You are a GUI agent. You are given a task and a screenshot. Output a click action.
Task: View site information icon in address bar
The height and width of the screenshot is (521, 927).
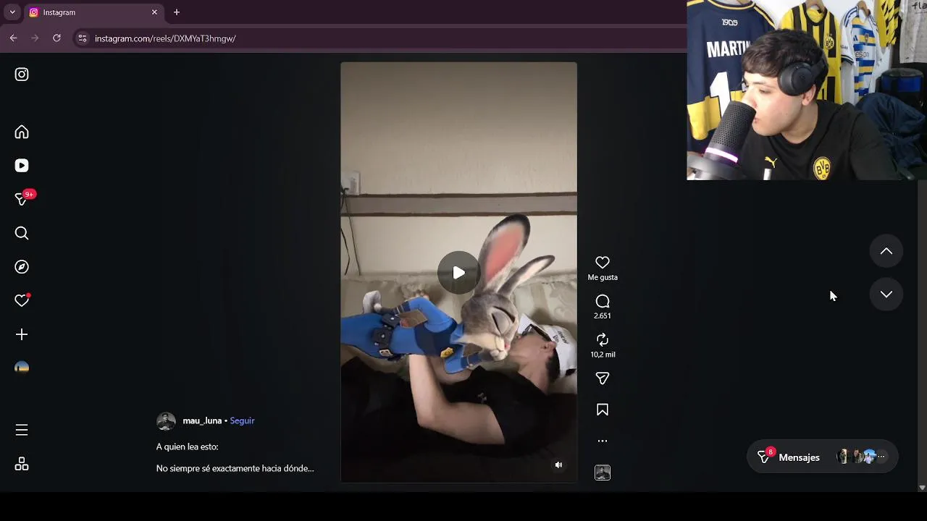(83, 38)
